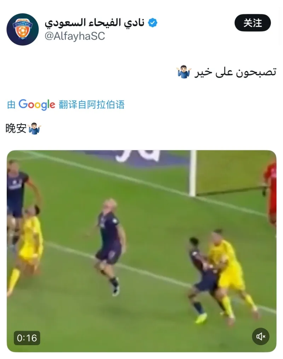Click the shrug emoji in the Arabic tweet
Image resolution: width=283 pixels, height=359 pixels.
click(184, 72)
